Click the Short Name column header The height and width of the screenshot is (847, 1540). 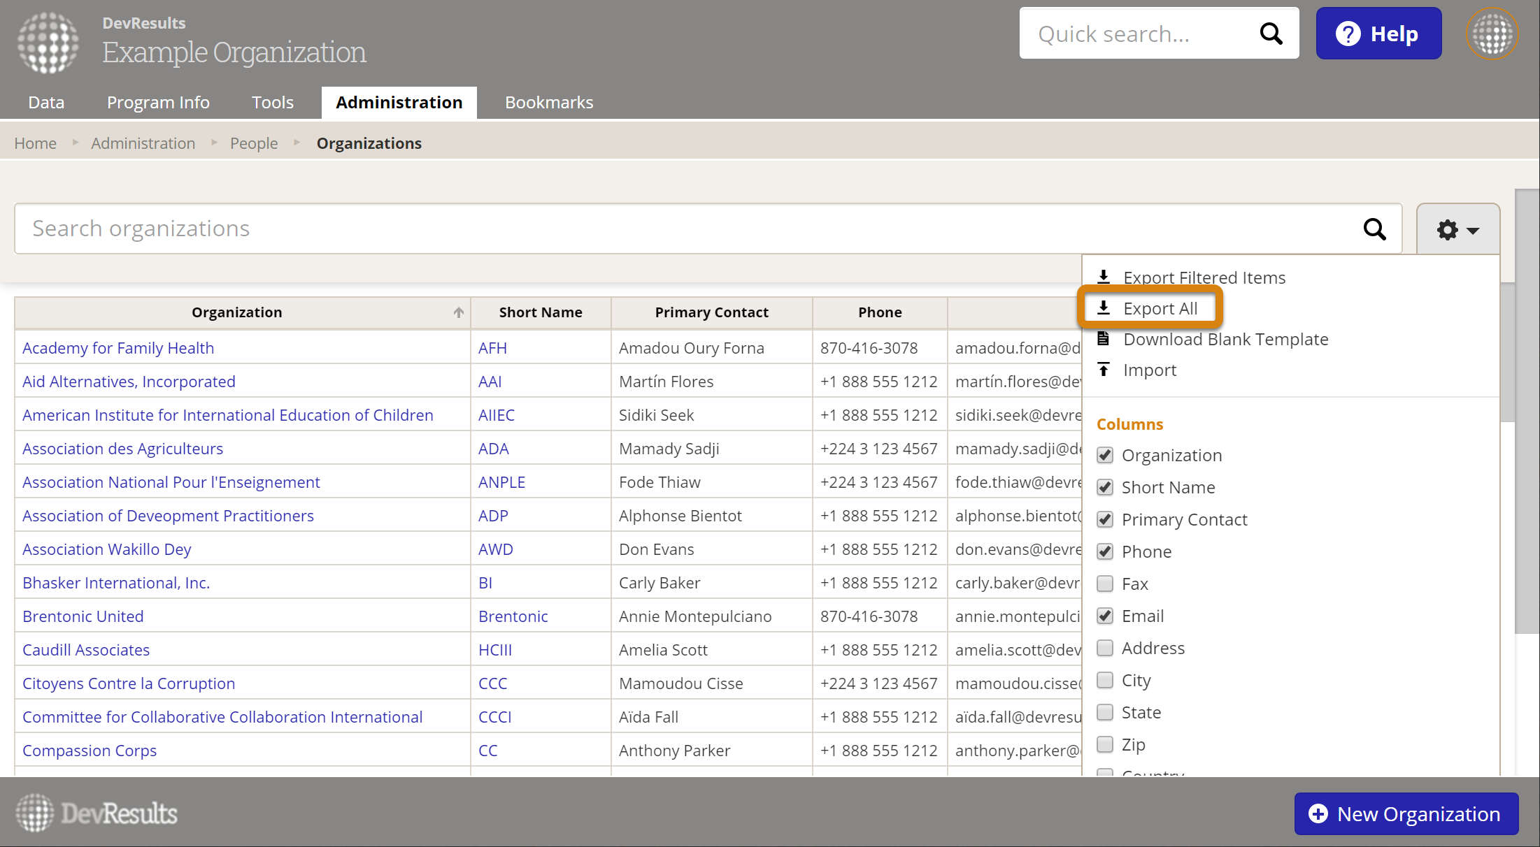pyautogui.click(x=540, y=312)
